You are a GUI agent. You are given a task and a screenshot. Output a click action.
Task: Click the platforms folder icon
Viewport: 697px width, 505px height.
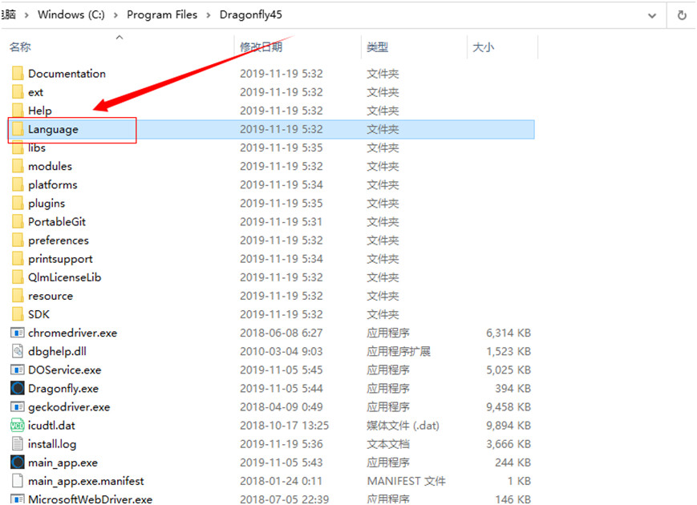pyautogui.click(x=18, y=185)
